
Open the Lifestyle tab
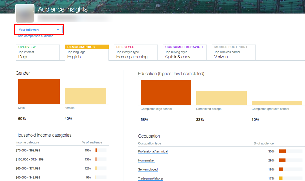(135, 52)
